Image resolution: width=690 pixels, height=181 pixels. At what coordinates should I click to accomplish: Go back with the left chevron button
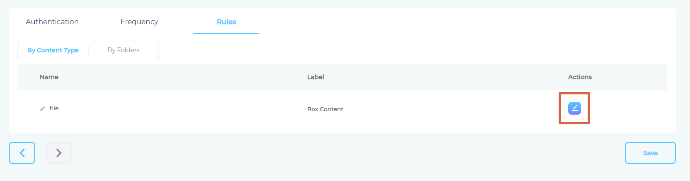pyautogui.click(x=22, y=153)
